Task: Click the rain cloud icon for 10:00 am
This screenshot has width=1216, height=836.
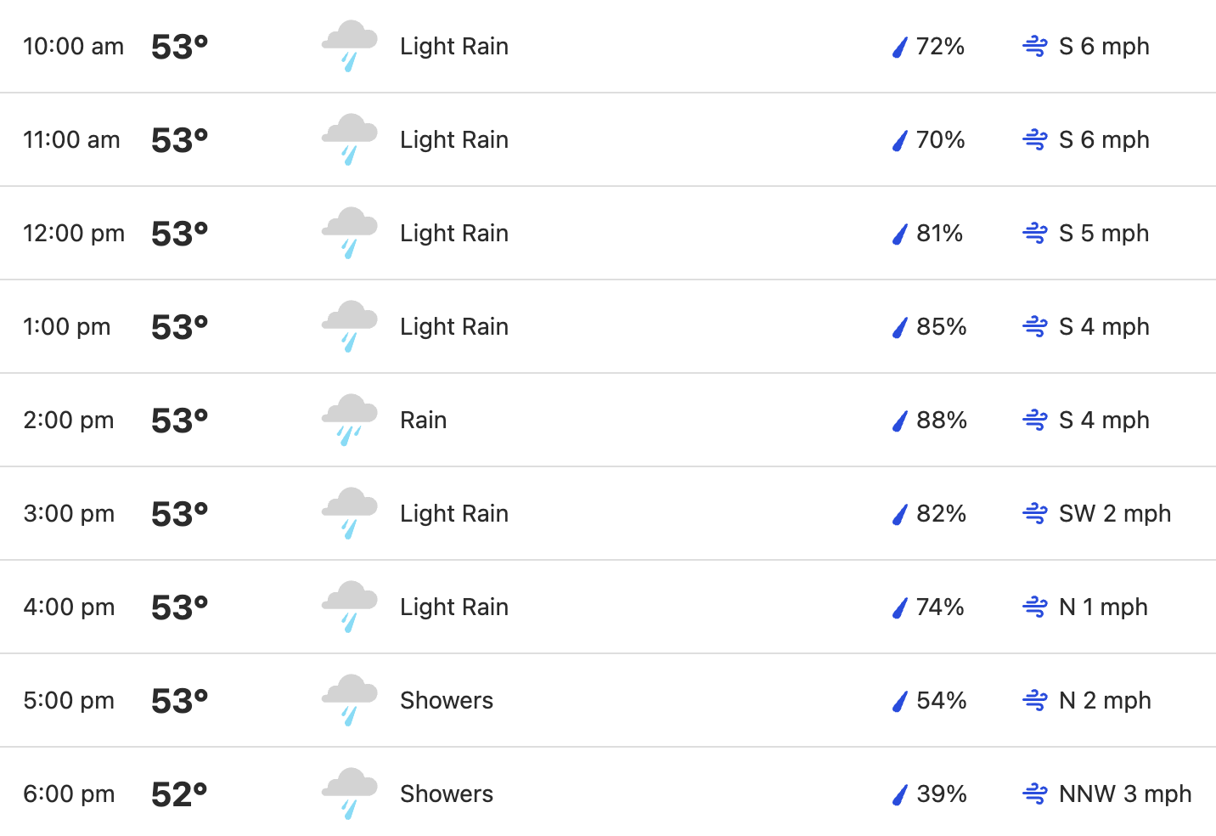Action: tap(349, 47)
